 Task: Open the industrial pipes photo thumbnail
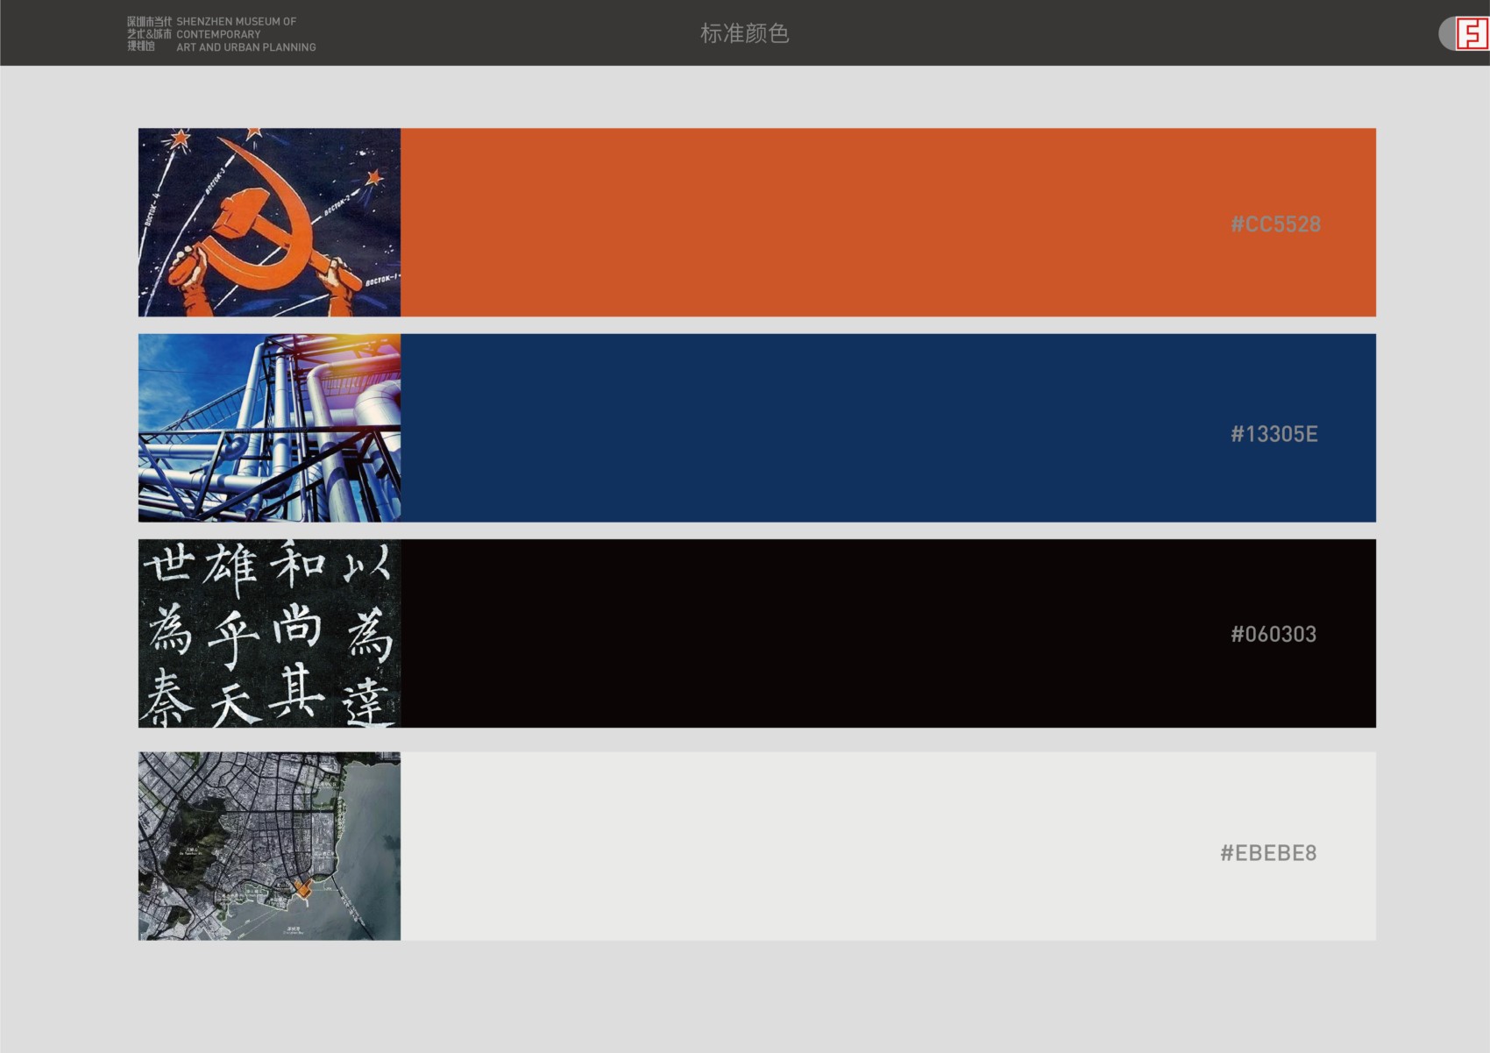tap(269, 428)
